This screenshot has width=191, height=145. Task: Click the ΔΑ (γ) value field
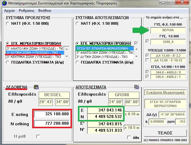click(x=172, y=114)
